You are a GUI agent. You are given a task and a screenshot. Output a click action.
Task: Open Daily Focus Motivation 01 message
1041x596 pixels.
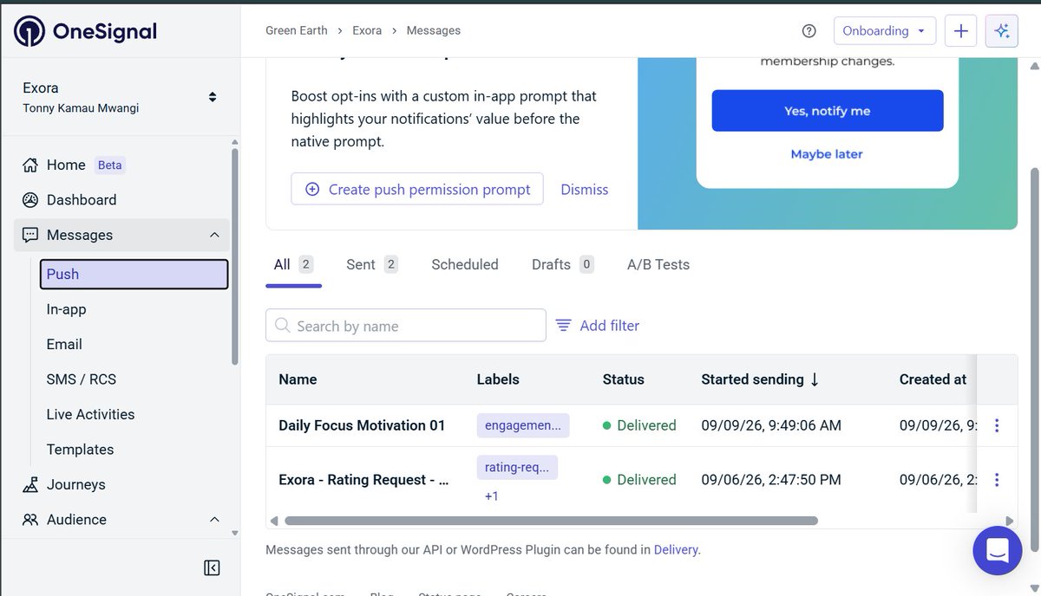click(x=362, y=425)
